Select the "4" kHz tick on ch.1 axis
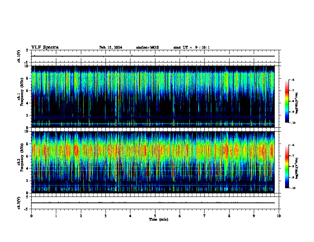 (28, 103)
